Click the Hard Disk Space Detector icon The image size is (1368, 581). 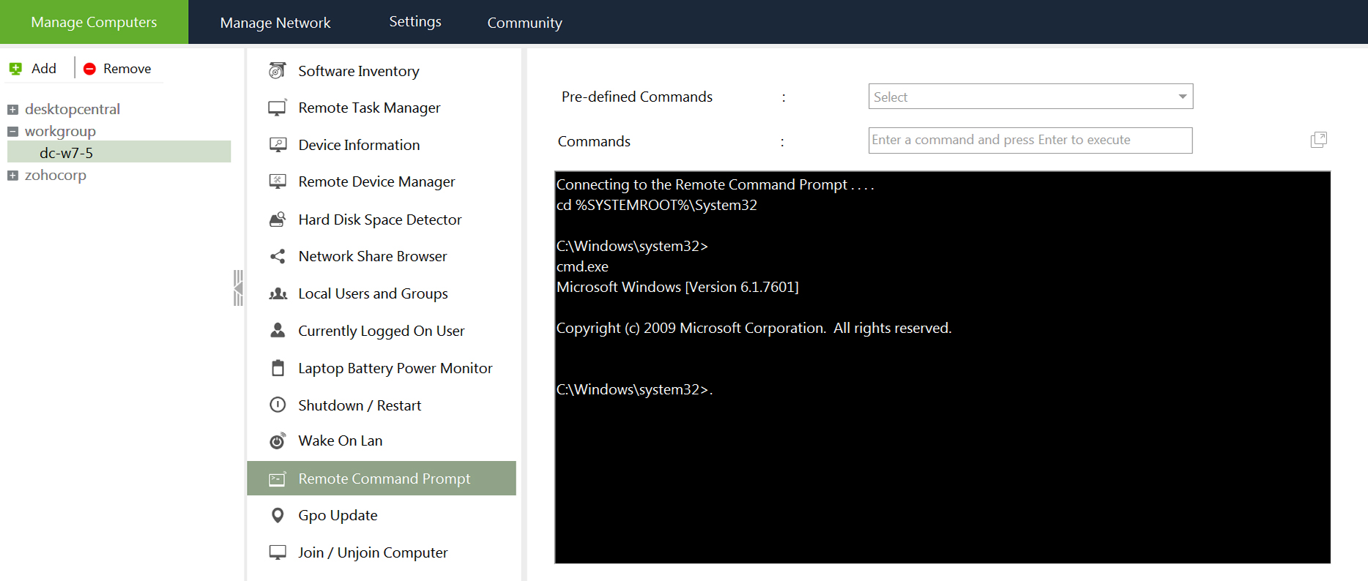click(x=278, y=219)
